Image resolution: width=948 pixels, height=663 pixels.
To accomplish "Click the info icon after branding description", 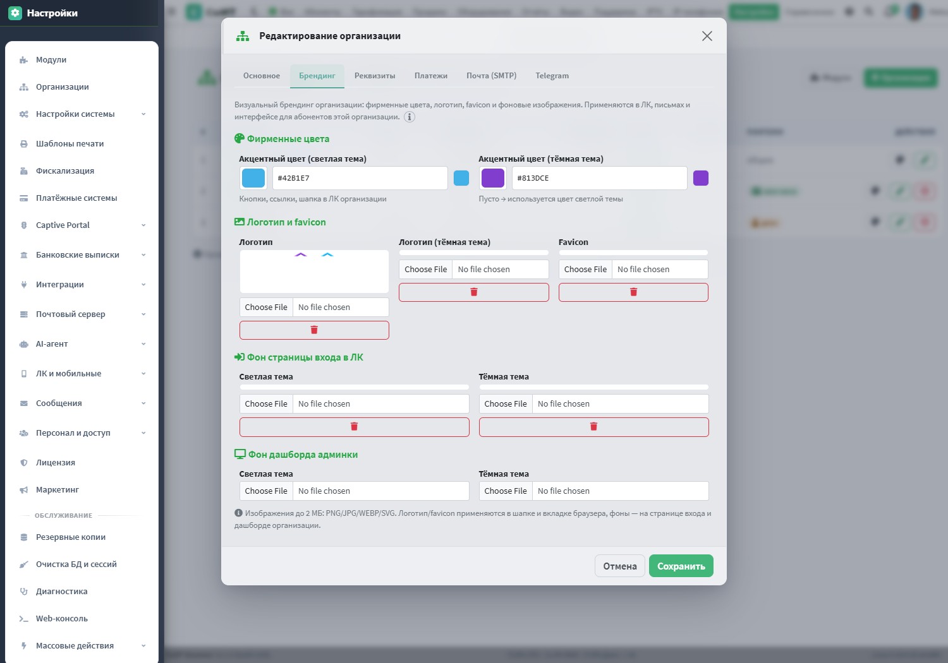I will 410,117.
